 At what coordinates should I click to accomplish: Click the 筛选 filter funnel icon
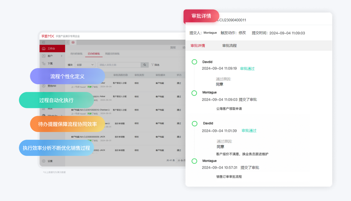[153, 65]
